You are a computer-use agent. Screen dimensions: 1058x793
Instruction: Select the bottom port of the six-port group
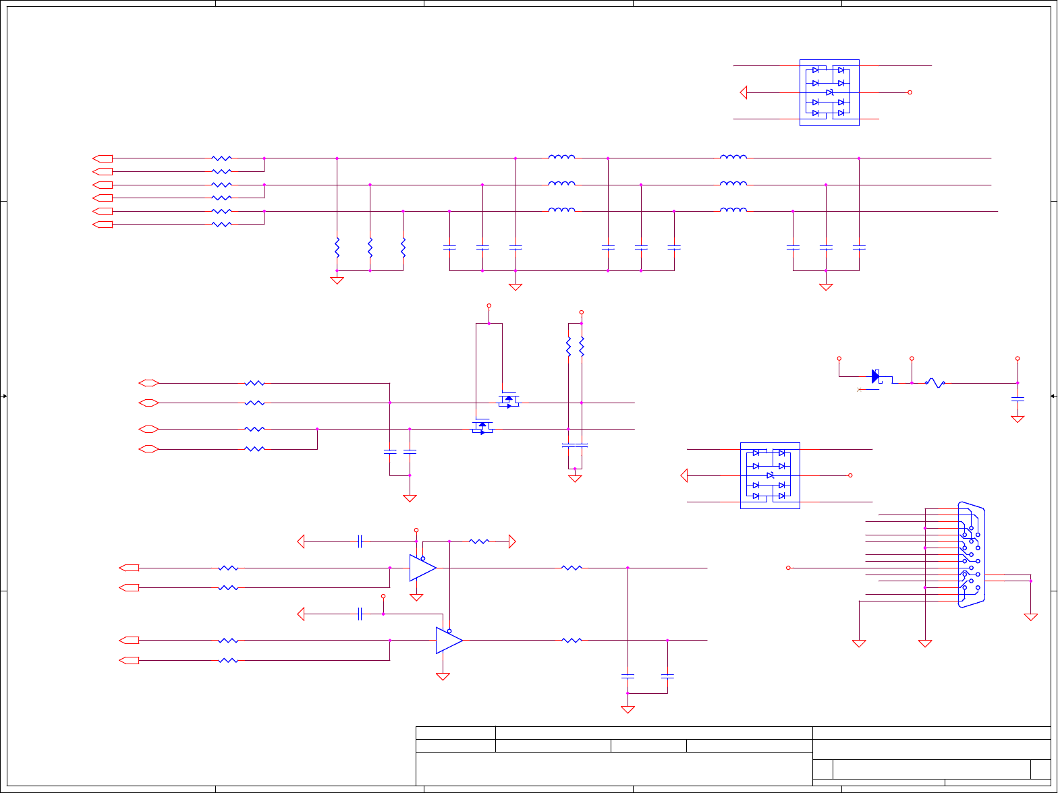[x=103, y=225]
